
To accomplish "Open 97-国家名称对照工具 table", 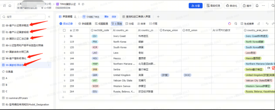I will [x=17, y=52].
